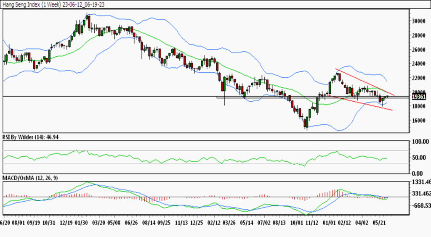Click the 0.00 RSI scale value

418,174
